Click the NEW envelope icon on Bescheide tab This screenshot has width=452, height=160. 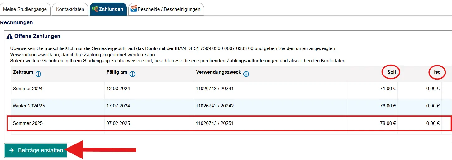pos(134,9)
